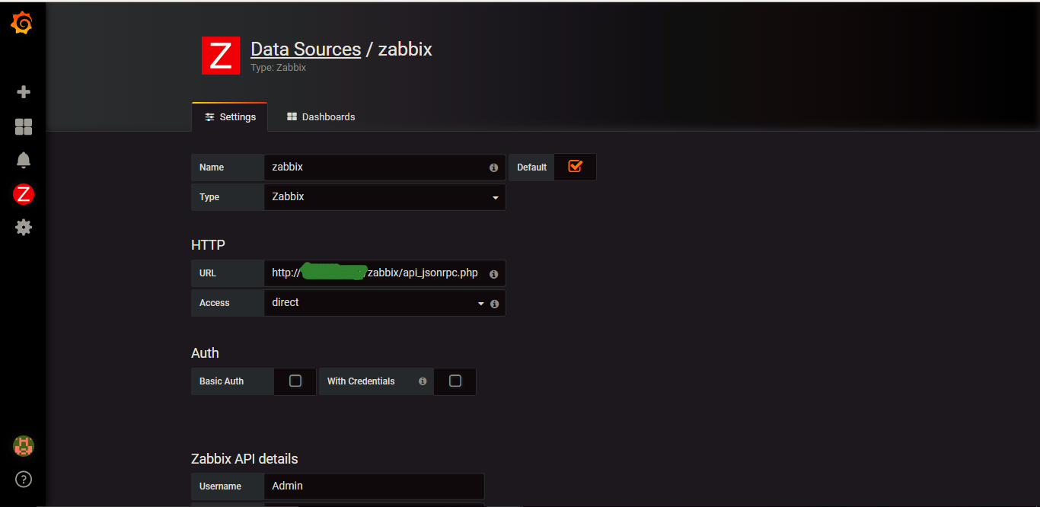Image resolution: width=1040 pixels, height=507 pixels.
Task: Open the Zabbix plugin icon in sidebar
Action: point(24,194)
